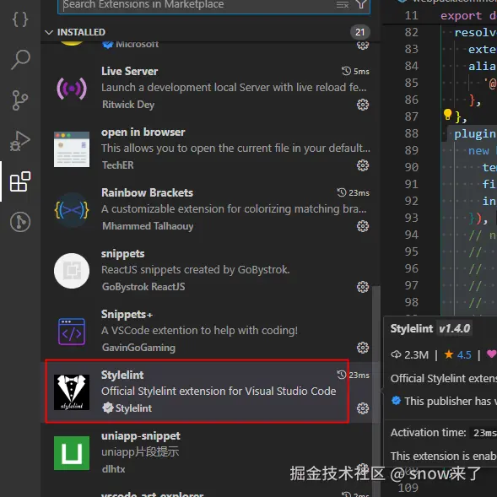
Task: Click Activation time label in hover card
Action: [428, 433]
